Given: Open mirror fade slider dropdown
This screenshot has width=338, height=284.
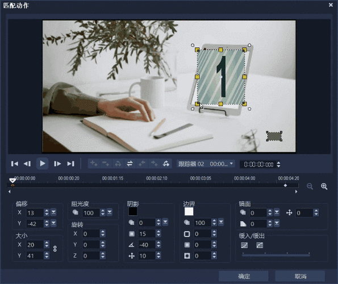Looking at the screenshot, I should [277, 223].
